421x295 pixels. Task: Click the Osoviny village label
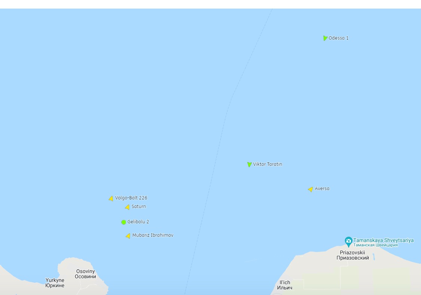click(x=85, y=274)
